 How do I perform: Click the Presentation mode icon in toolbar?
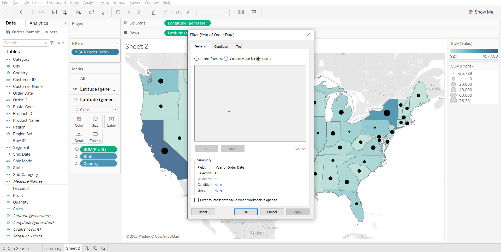pyautogui.click(x=254, y=12)
